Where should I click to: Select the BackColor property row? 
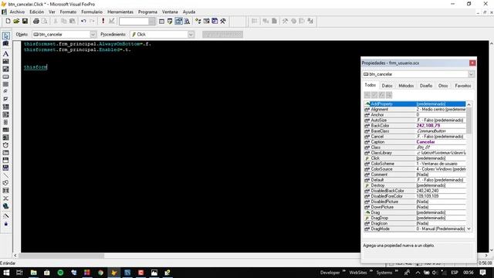pos(415,126)
